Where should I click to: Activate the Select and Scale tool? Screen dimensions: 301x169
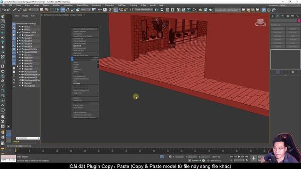73,10
